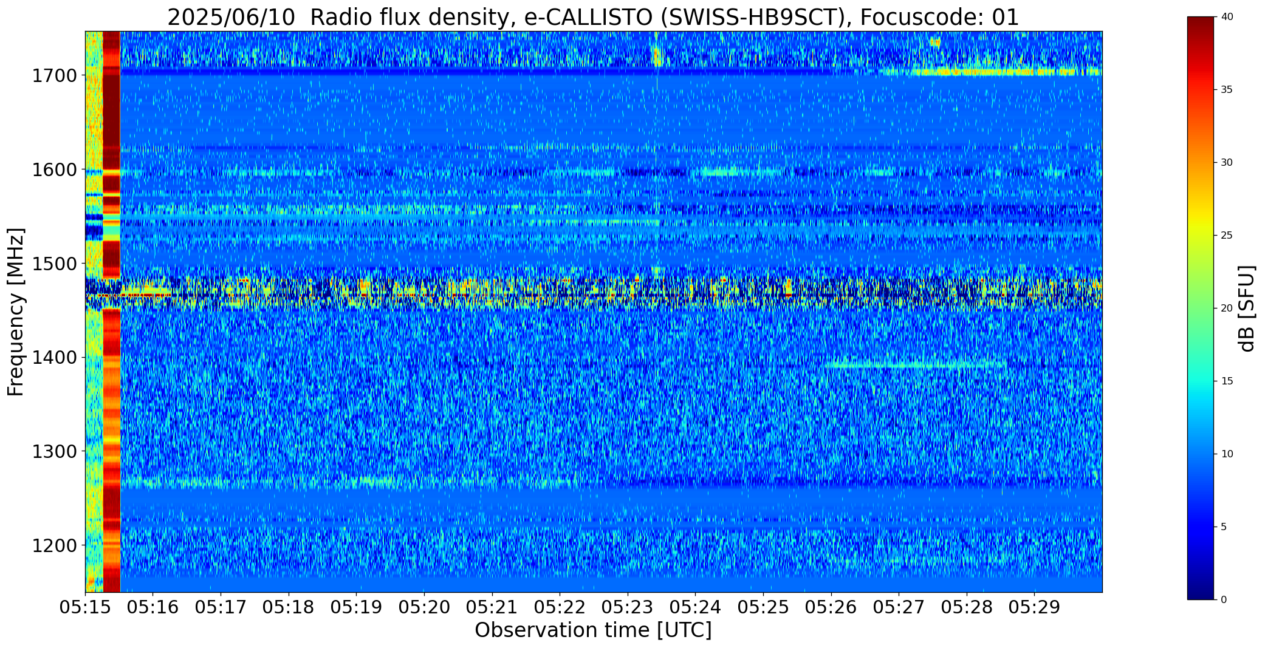
Task: Click the 05:24 time tick label
Action: pyautogui.click(x=696, y=607)
